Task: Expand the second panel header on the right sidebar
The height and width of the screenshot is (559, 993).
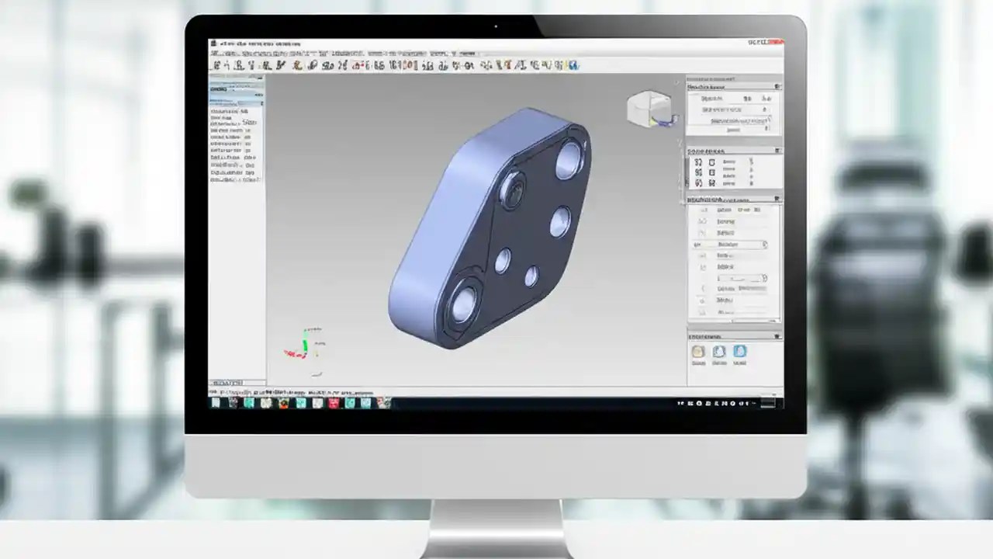Action: point(777,151)
